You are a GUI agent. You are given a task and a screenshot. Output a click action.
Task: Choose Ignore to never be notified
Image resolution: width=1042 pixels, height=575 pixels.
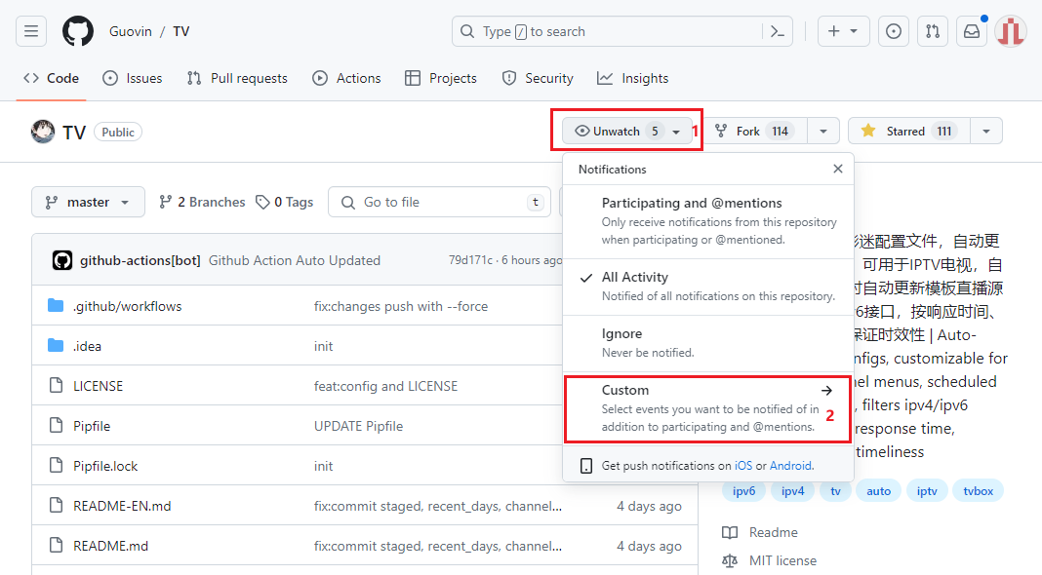[x=707, y=342]
